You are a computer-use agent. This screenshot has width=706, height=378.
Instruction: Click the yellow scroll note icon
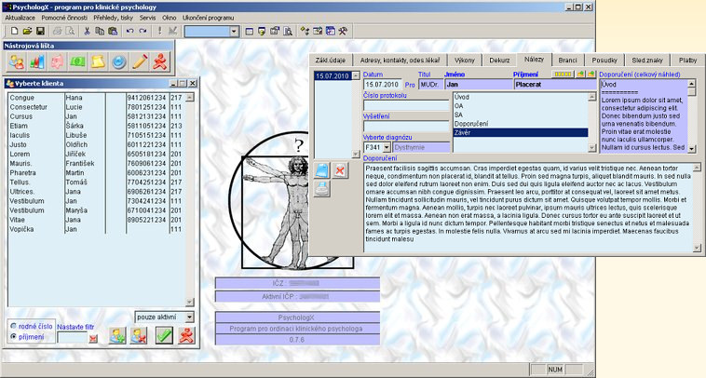tap(98, 61)
